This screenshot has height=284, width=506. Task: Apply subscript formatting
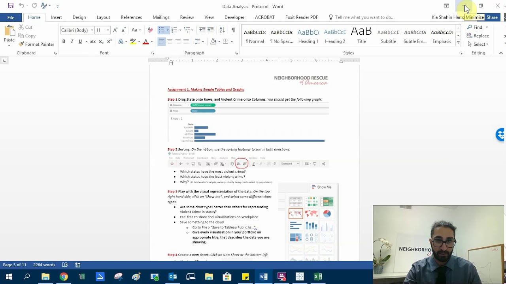pos(101,41)
